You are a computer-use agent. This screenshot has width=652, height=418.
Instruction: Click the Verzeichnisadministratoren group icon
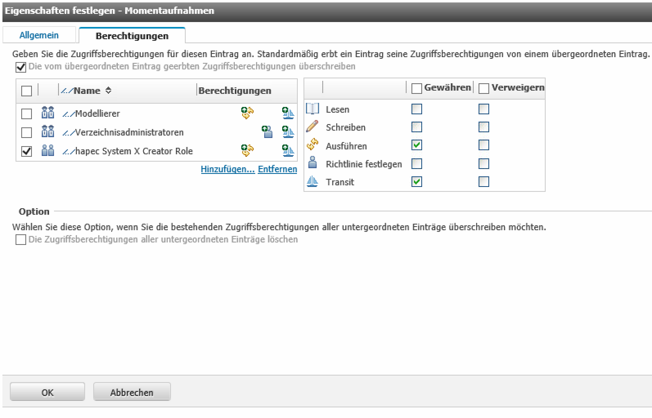tap(48, 132)
